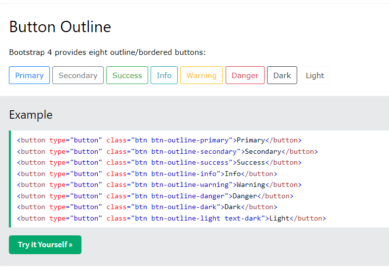389x268 pixels.
Task: Click the text 'Bootstrap 4 provides eight outline/bordered buttons:'
Action: coord(108,52)
